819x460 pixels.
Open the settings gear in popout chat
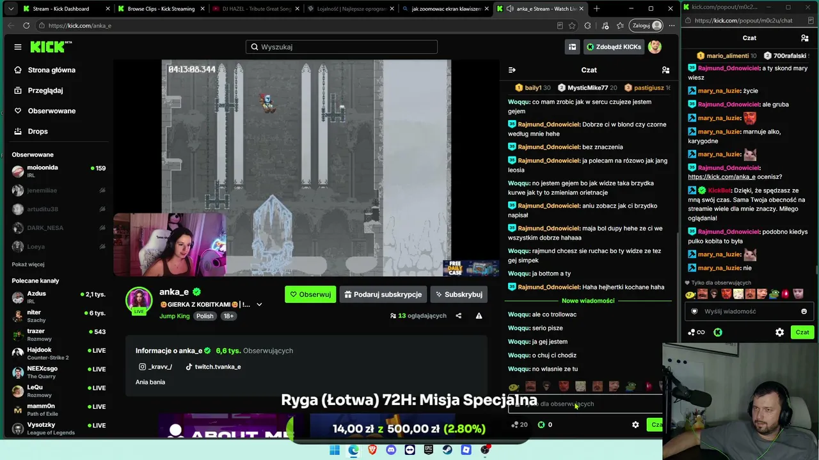tap(779, 332)
